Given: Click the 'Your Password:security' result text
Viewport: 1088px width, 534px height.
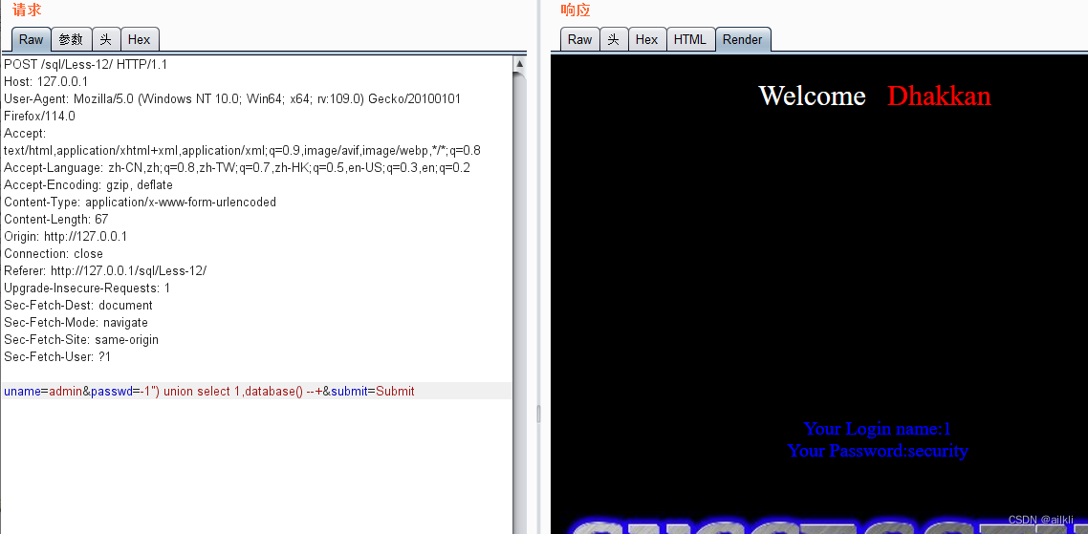Looking at the screenshot, I should tap(877, 451).
